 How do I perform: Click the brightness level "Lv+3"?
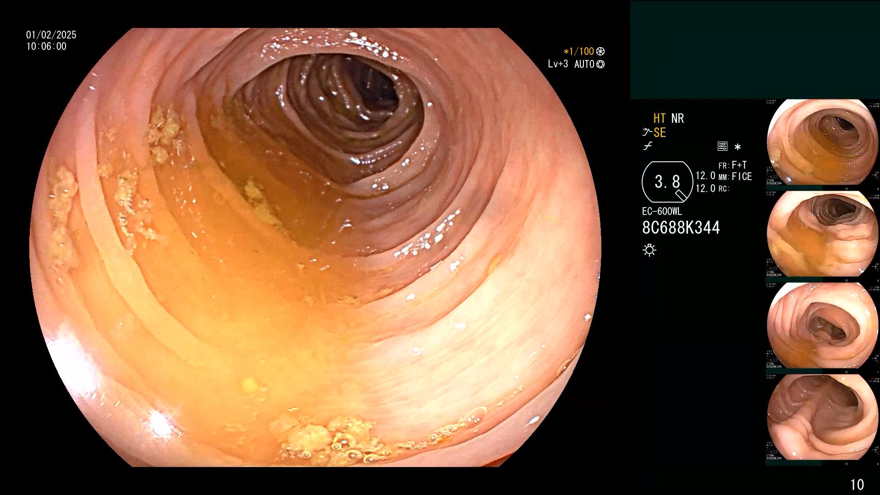[x=558, y=64]
